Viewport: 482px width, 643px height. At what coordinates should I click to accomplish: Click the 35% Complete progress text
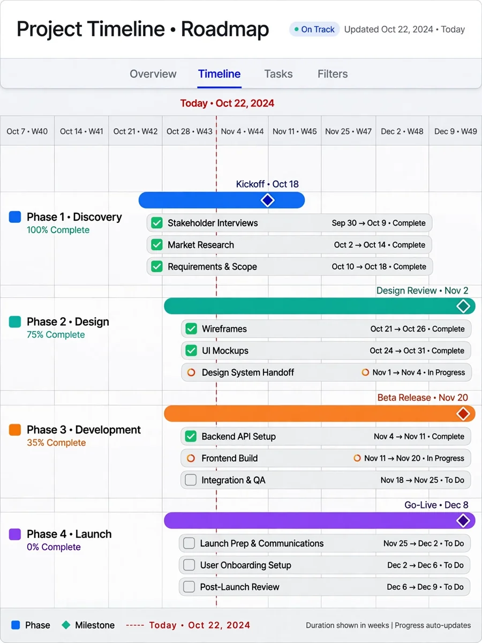click(x=56, y=443)
